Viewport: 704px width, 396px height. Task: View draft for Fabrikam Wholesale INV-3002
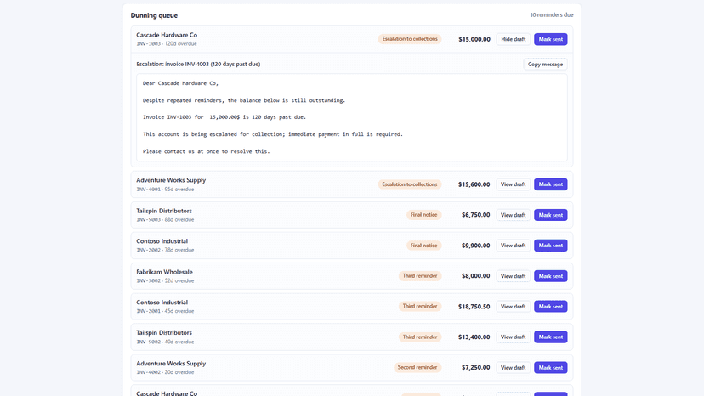click(x=514, y=276)
